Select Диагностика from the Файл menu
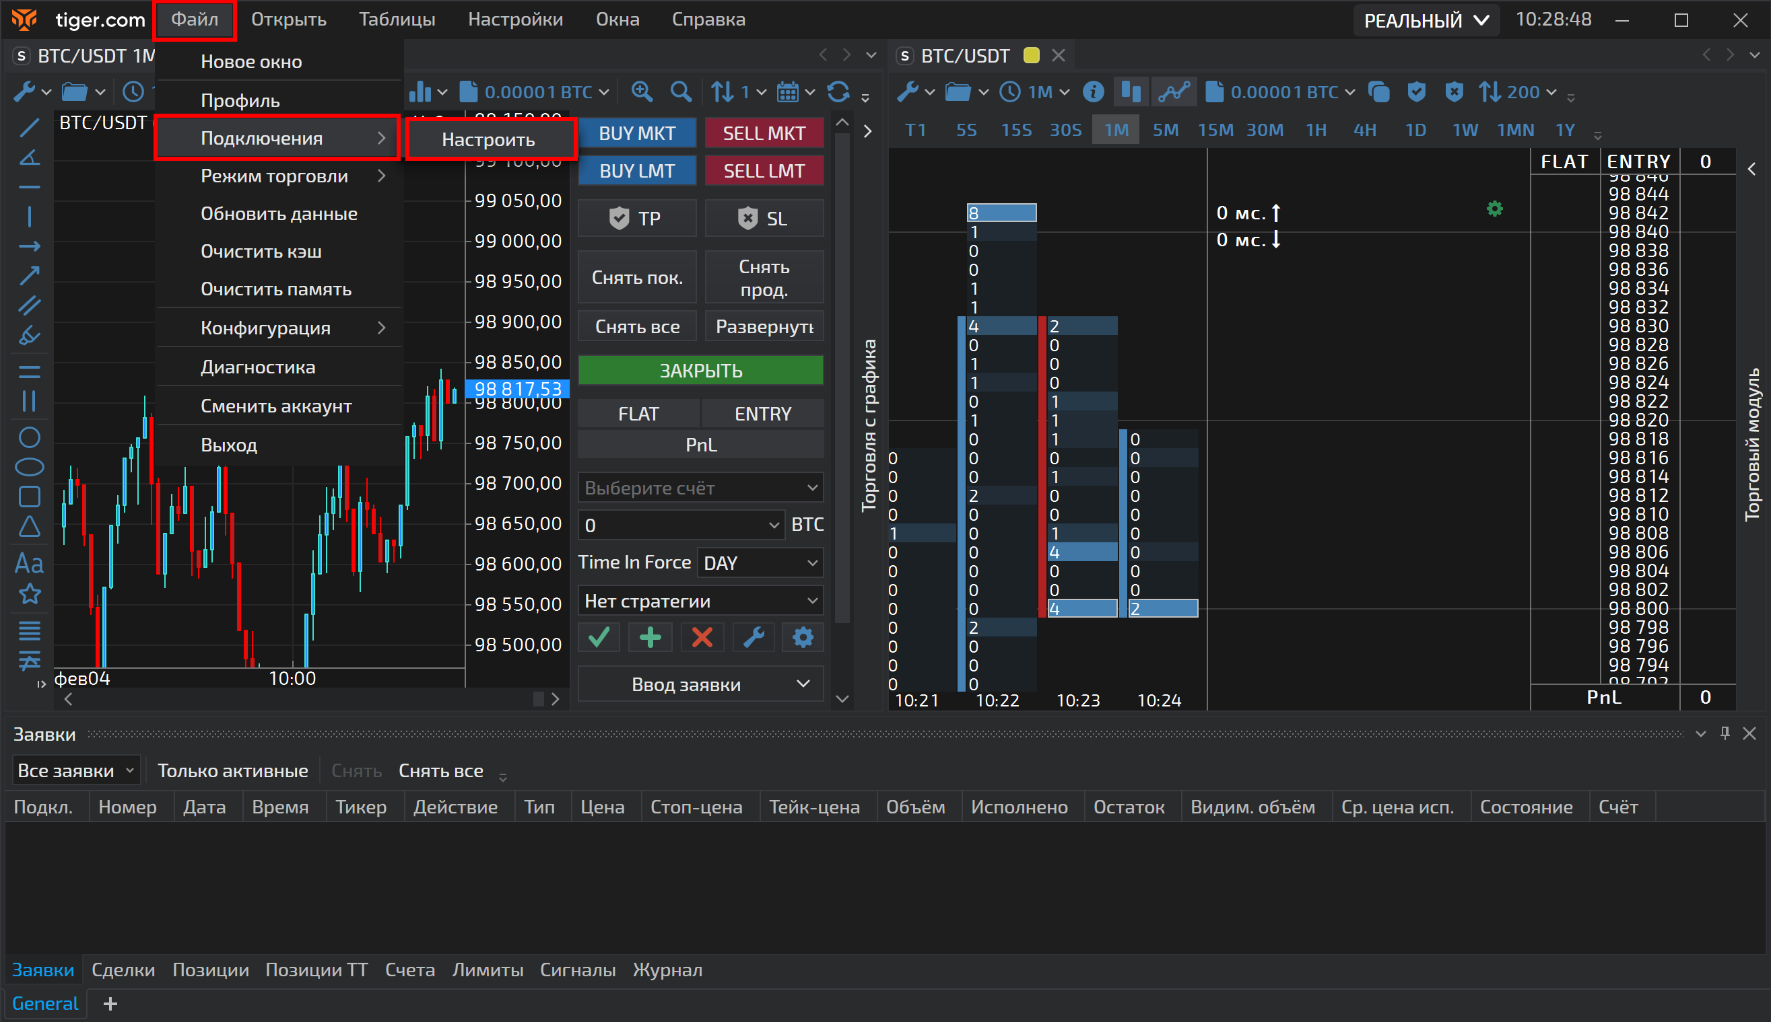 click(258, 367)
